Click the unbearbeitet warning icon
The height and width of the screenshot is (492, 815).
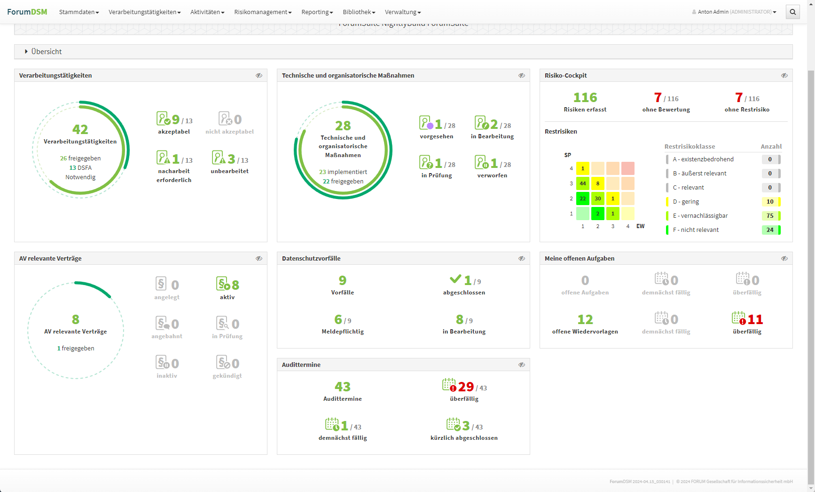pos(219,158)
